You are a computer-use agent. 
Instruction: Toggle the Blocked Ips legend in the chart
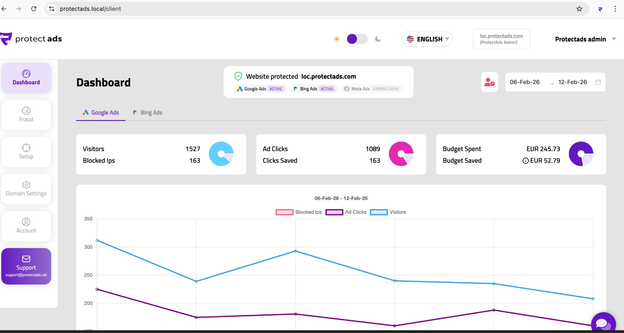click(x=299, y=212)
